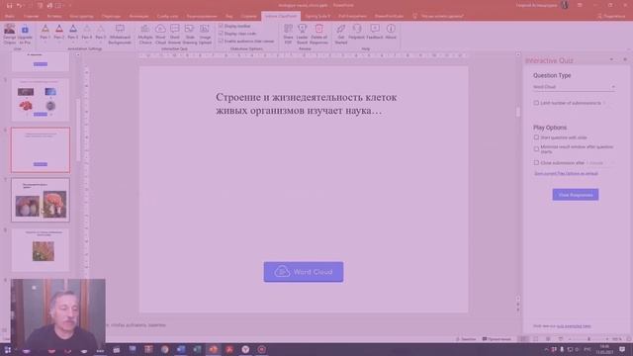Insert a Slide Drawing question
The height and width of the screenshot is (356, 633).
[189, 34]
